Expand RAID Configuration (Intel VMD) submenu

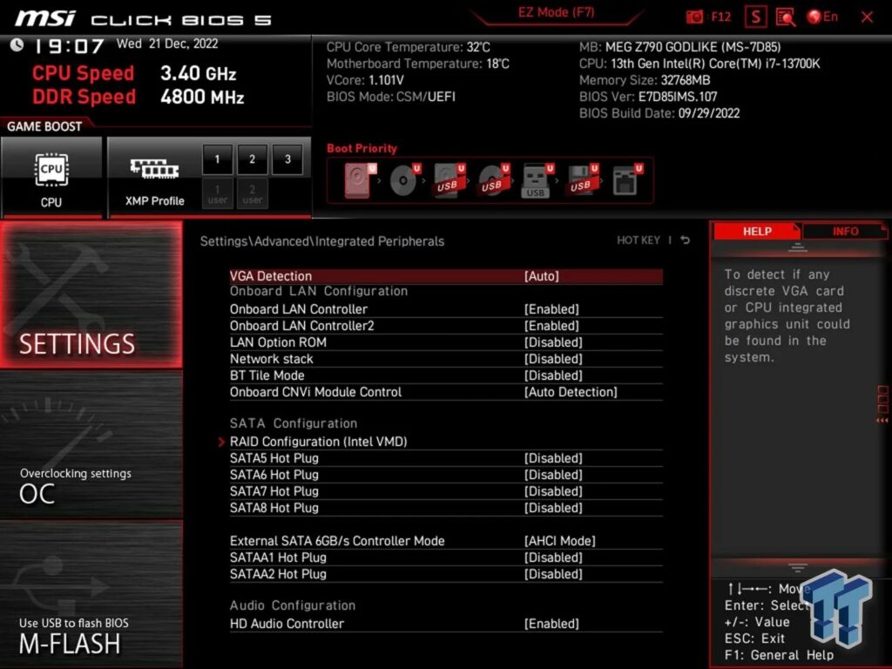(x=446, y=442)
